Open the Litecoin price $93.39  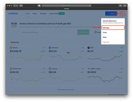[52, 72]
